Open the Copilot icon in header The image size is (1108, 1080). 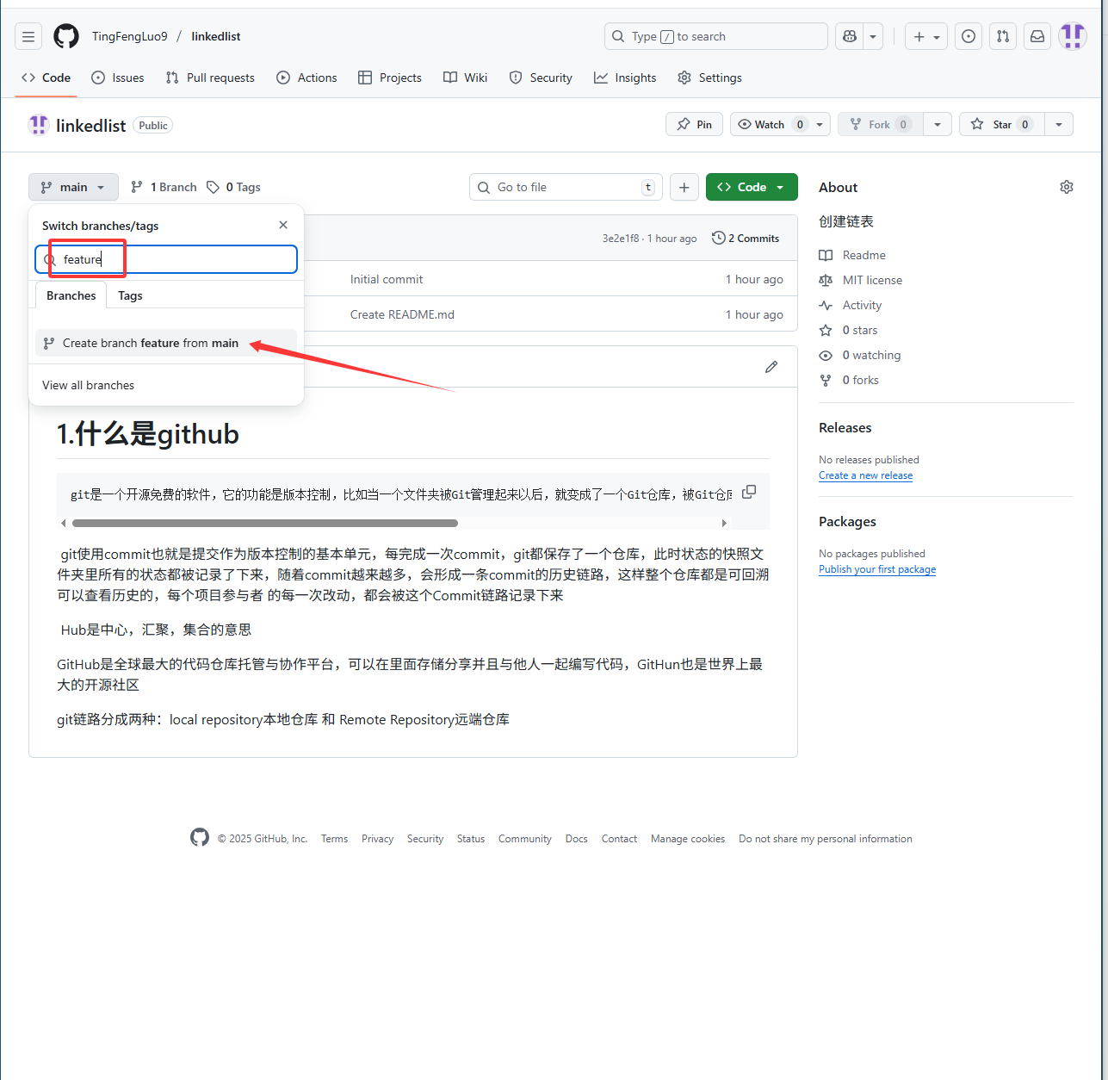click(850, 37)
